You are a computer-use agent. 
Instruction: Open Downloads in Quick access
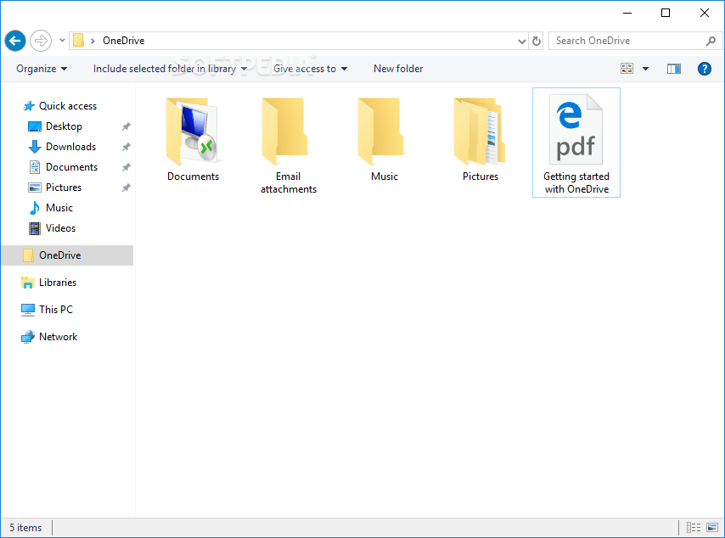tap(62, 147)
